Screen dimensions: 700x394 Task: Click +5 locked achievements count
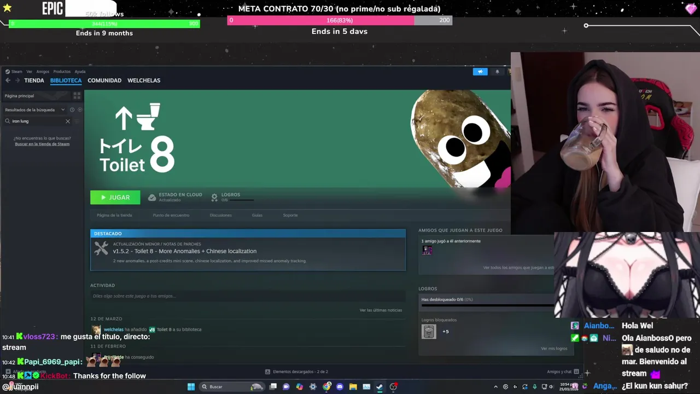(446, 332)
